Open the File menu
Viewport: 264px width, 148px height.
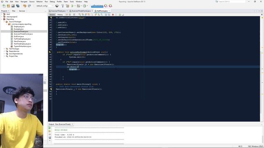point(7,2)
